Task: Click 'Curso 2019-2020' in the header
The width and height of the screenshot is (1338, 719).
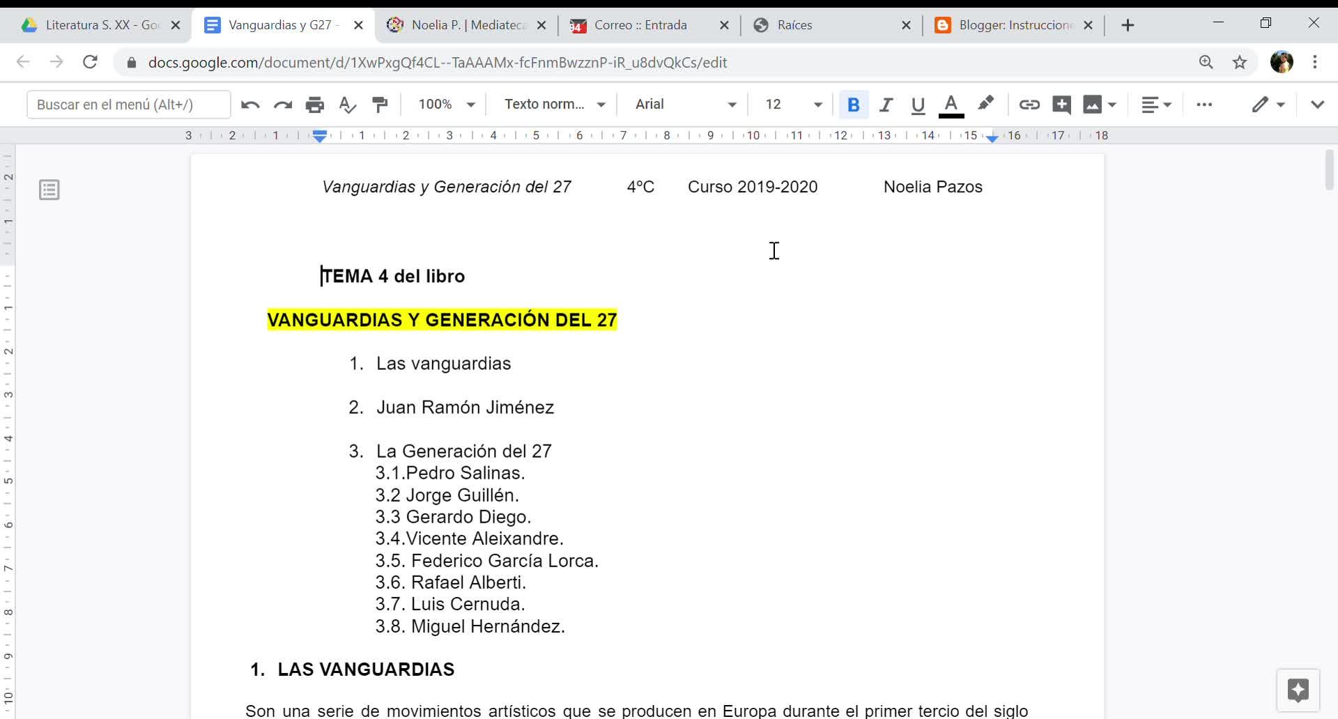Action: pos(753,187)
